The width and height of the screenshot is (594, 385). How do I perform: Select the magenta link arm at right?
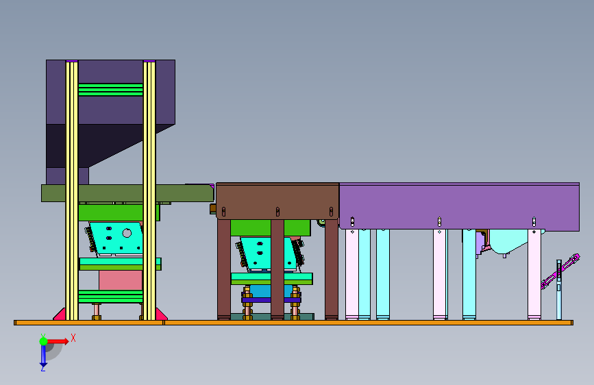(x=560, y=271)
